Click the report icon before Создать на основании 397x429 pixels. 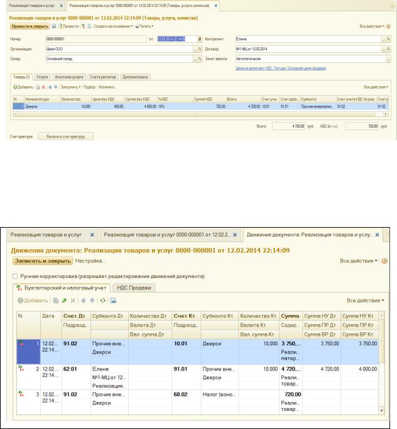[x=89, y=26]
